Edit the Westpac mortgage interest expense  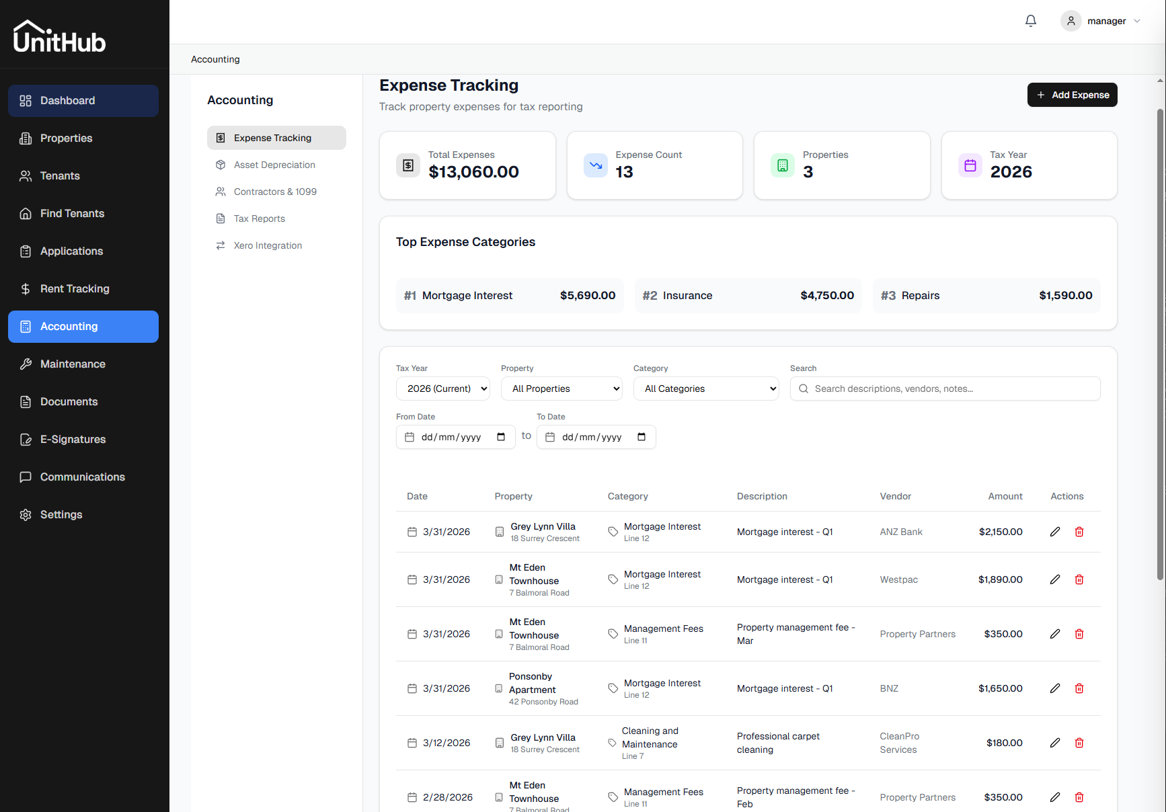pos(1055,579)
